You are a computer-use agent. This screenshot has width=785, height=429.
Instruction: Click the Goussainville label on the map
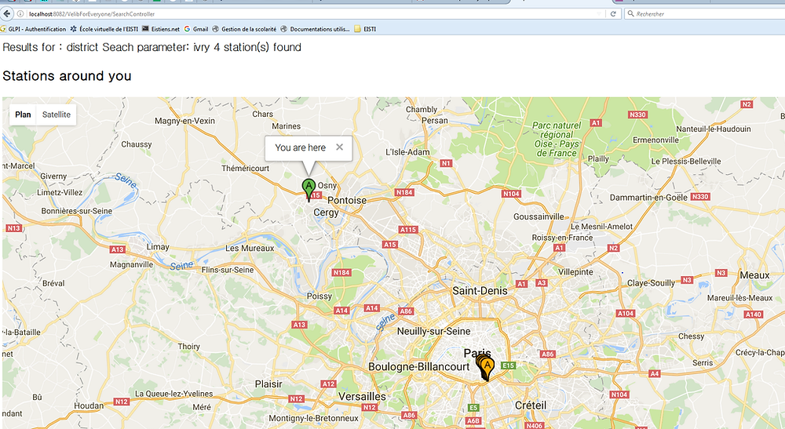[x=539, y=216]
